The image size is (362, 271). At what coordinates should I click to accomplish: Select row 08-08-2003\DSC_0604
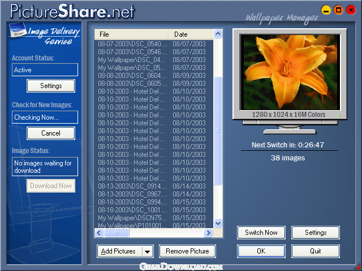(153, 75)
